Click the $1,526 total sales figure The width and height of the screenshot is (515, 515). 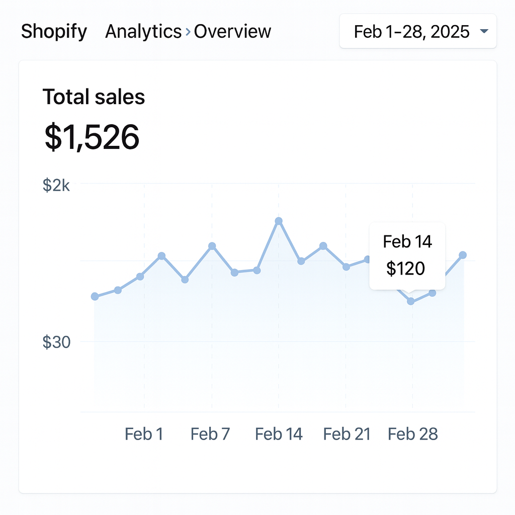pos(92,137)
